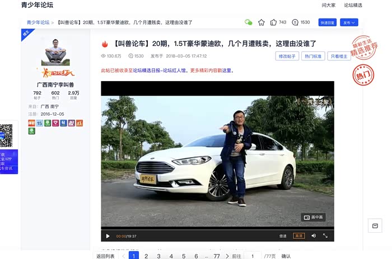The image size is (392, 259).
Task: Jump to last page 77
Action: pos(217,256)
